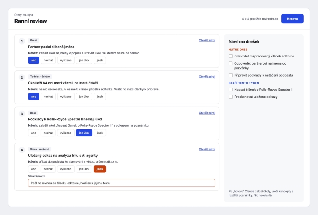The height and width of the screenshot is (215, 318).
Task: Click '4 z 4 položek rozhodnuto' status text
Action: tap(260, 19)
